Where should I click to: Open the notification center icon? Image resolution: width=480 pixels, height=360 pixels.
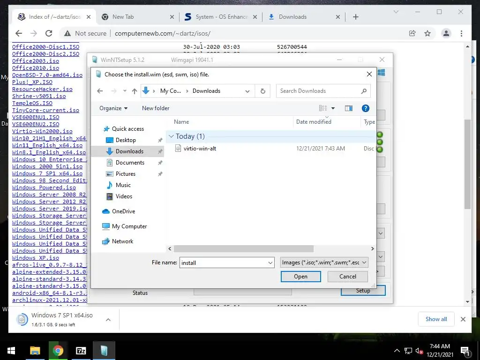click(x=465, y=351)
